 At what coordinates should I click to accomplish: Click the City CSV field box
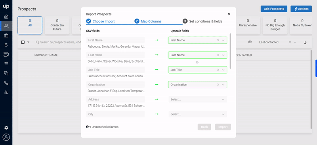(115, 114)
